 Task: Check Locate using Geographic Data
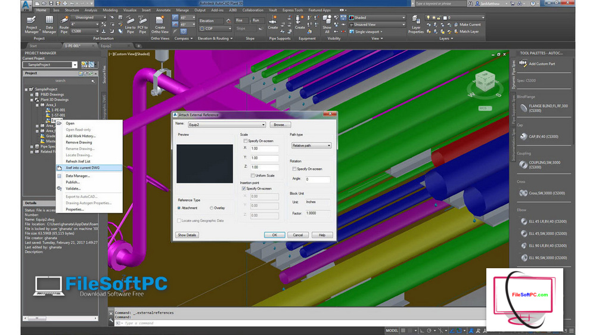pos(179,221)
